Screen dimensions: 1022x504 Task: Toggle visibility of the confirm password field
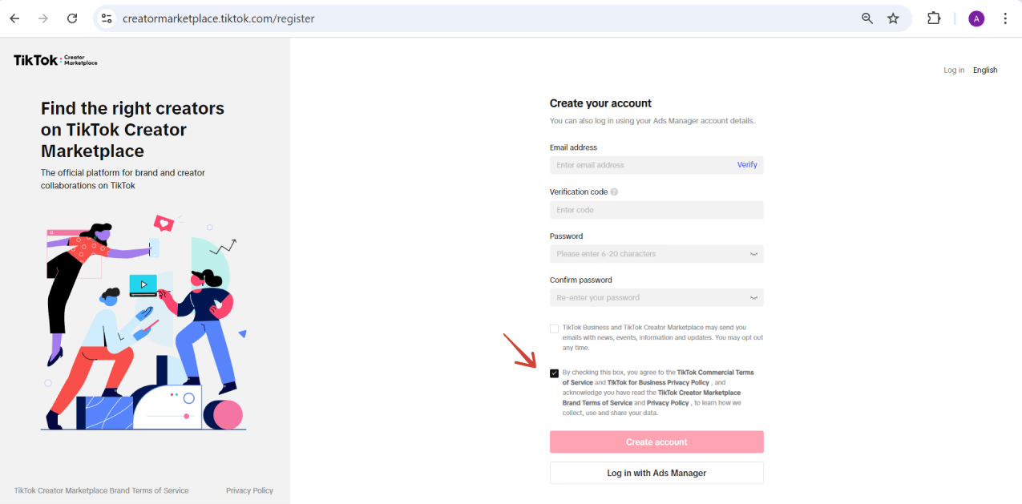pos(753,297)
